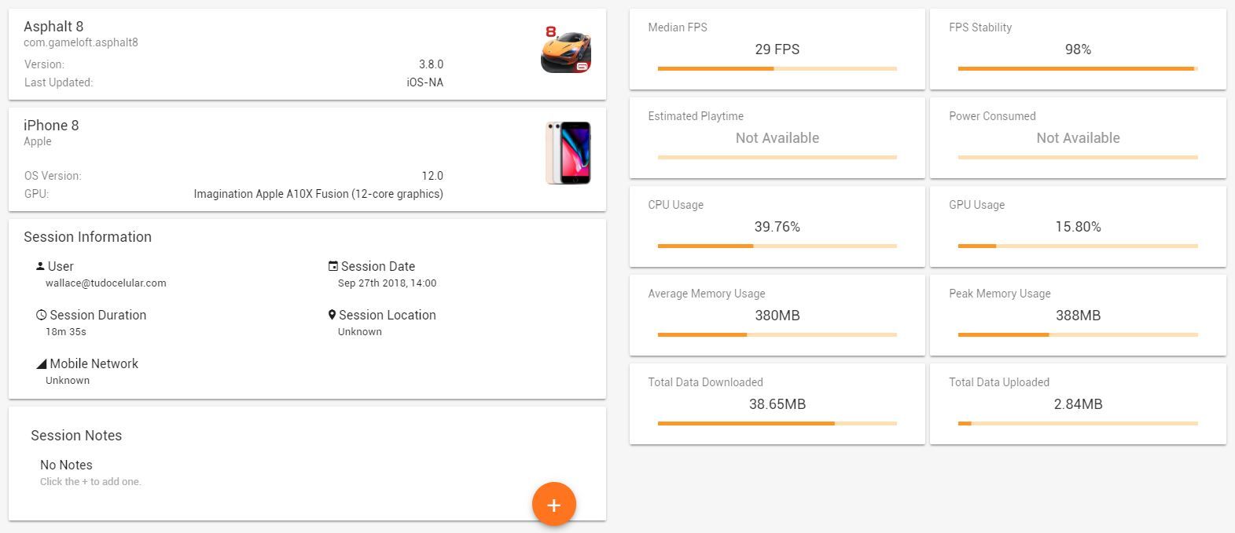The height and width of the screenshot is (533, 1235).
Task: Click the user email wallace@tudocelular.com
Action: click(x=106, y=283)
